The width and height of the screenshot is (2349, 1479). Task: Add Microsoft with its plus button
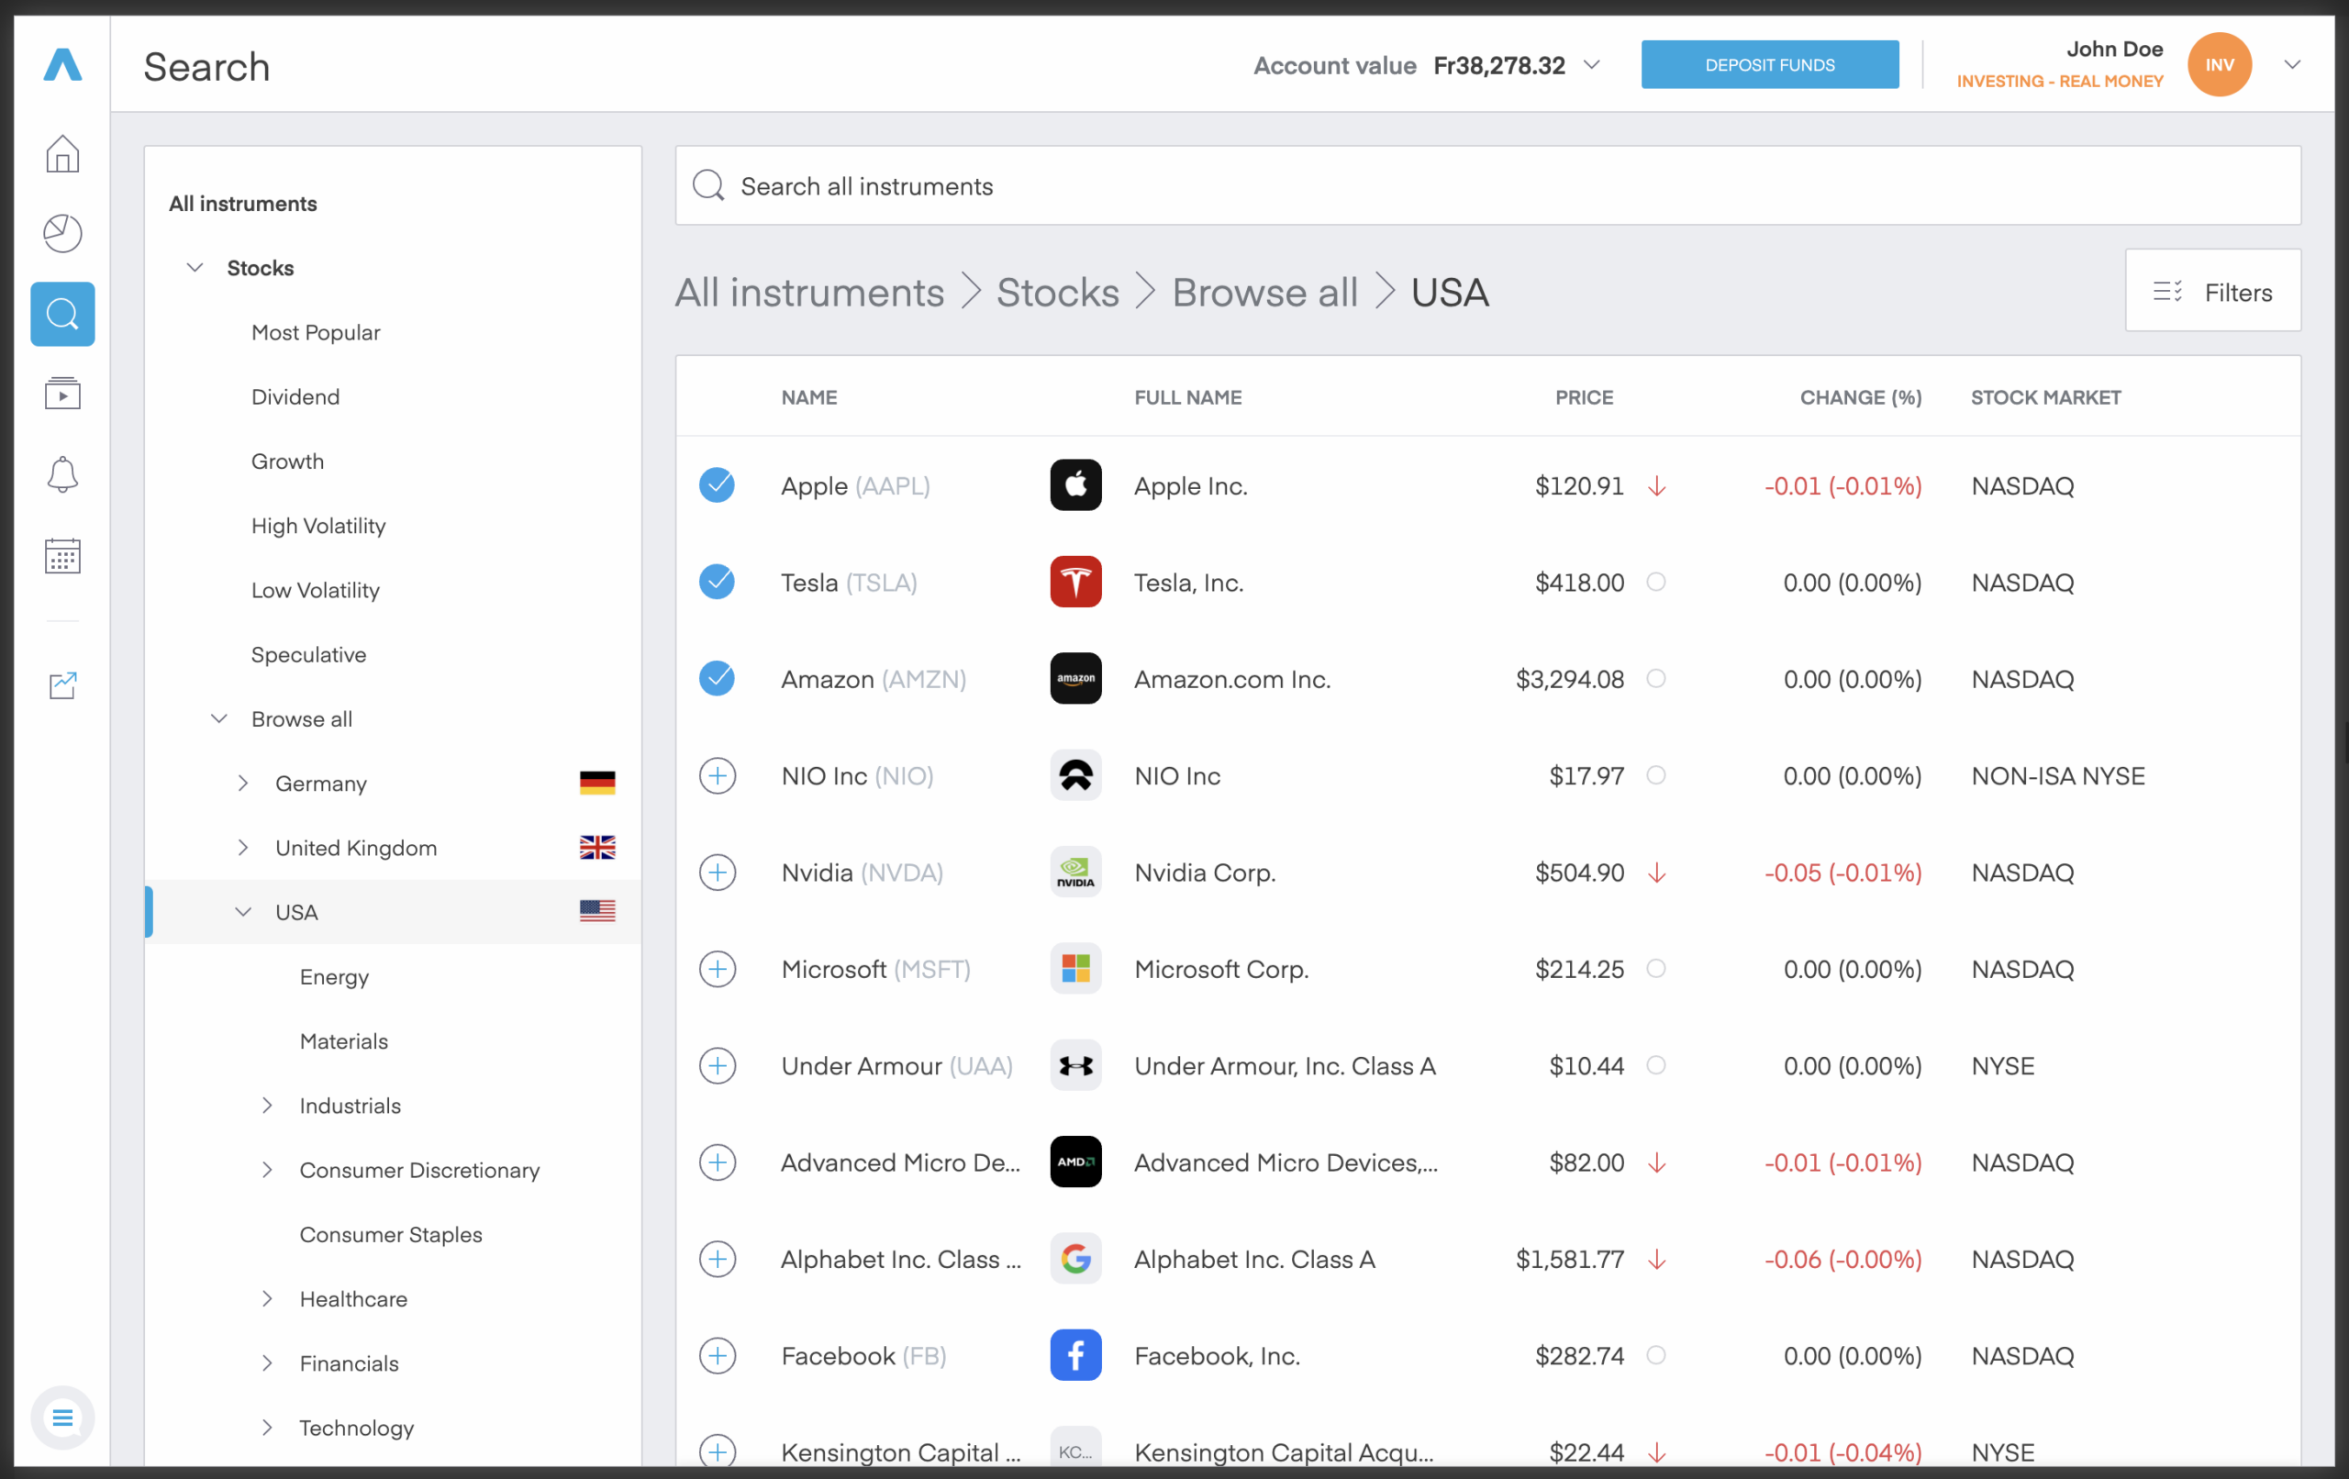[x=718, y=969]
